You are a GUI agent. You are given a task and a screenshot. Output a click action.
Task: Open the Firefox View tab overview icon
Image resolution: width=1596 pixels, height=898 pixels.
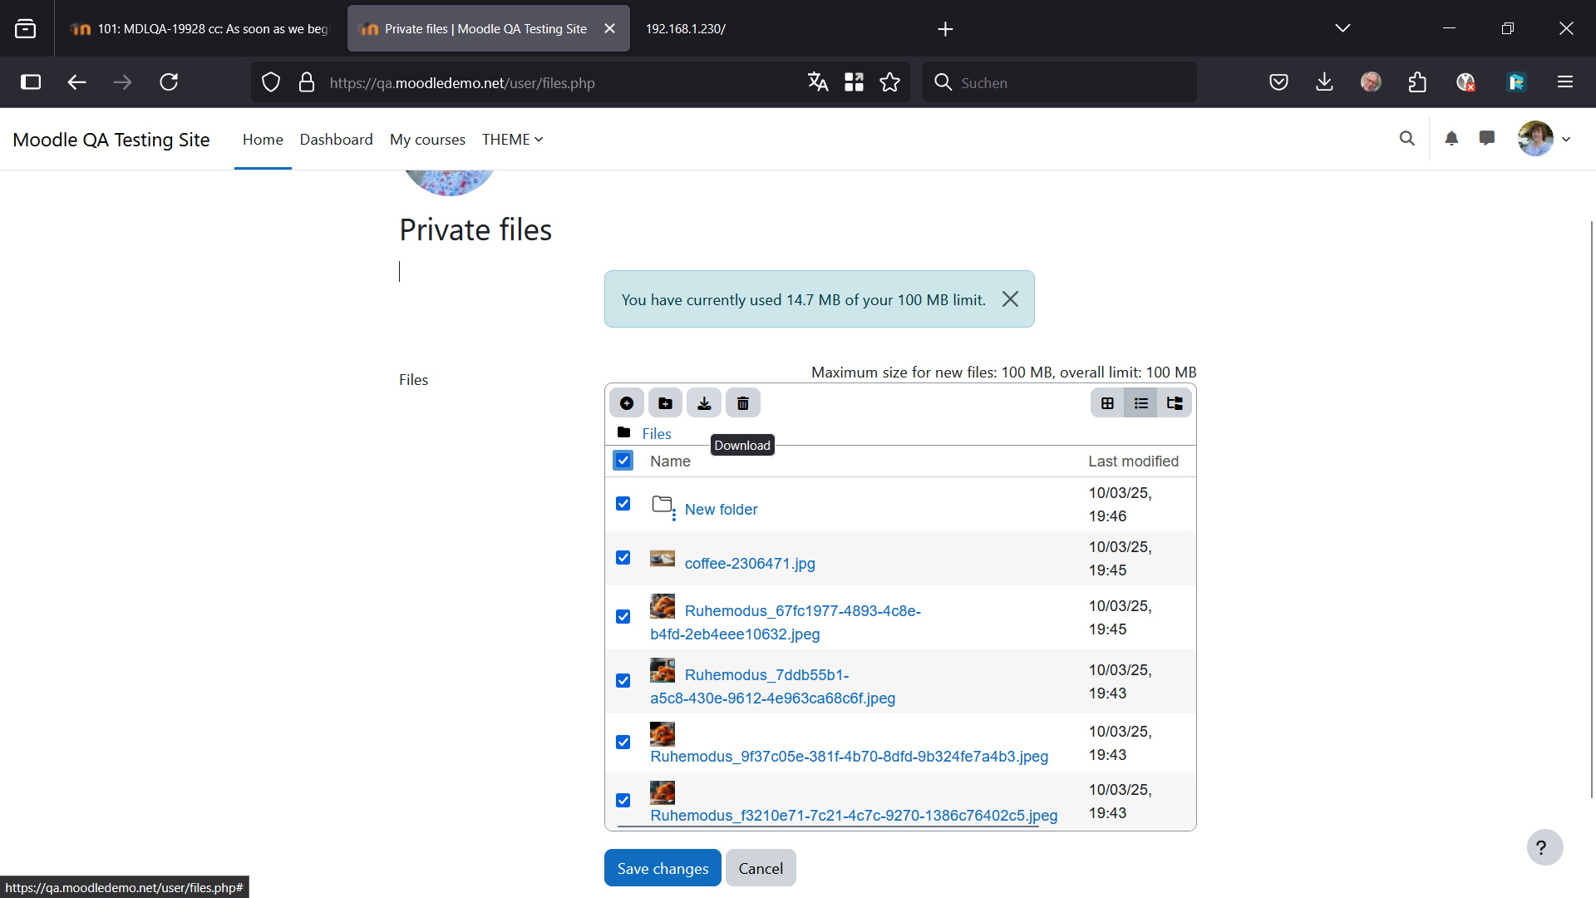tap(26, 29)
